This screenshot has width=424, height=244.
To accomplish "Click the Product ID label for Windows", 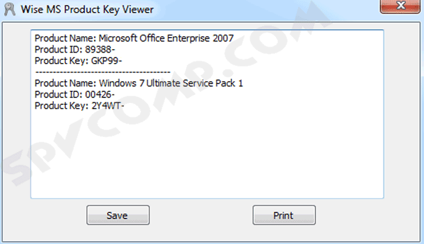I will pyautogui.click(x=59, y=94).
